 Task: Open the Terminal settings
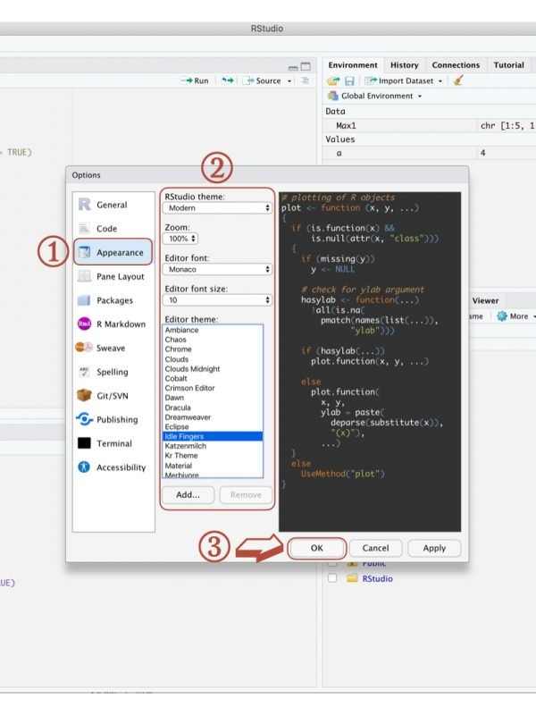(x=114, y=443)
